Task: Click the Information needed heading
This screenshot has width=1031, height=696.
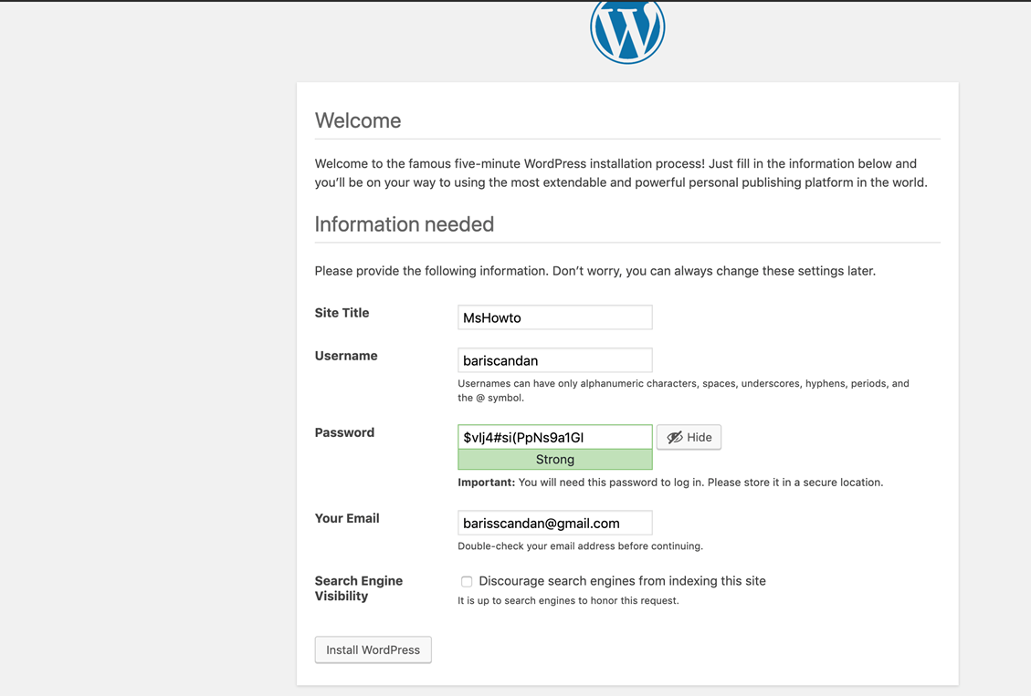Action: pyautogui.click(x=405, y=224)
